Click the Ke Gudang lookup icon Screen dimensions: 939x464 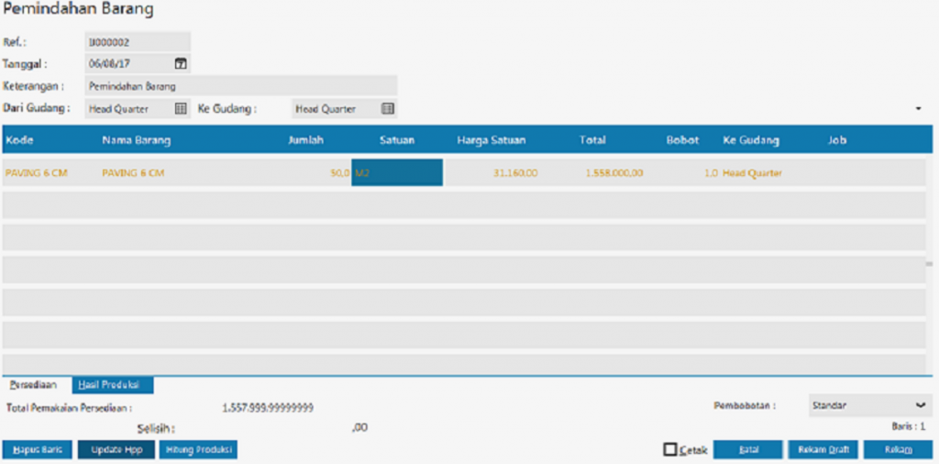coord(387,108)
